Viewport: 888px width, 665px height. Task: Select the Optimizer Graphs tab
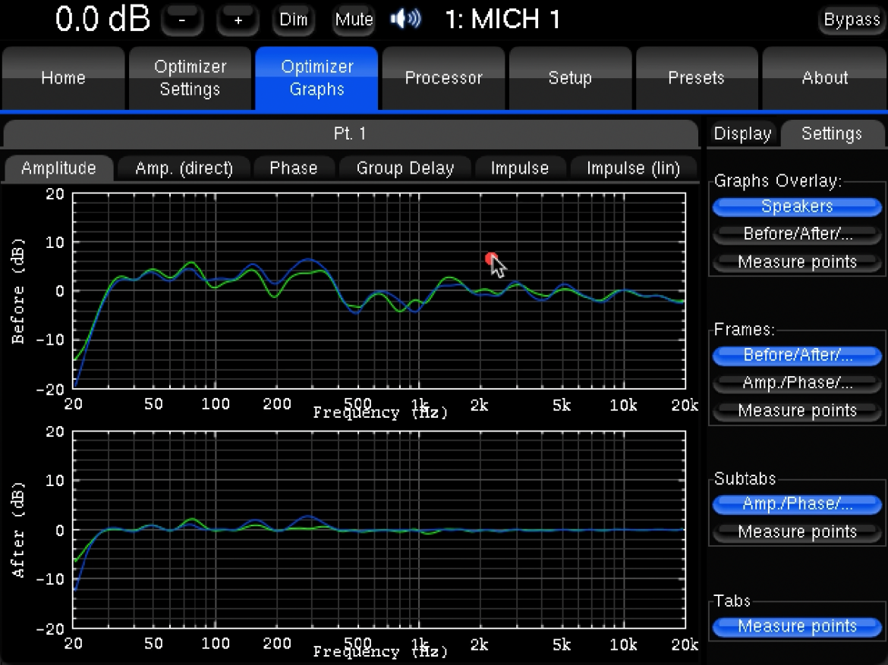pos(316,78)
